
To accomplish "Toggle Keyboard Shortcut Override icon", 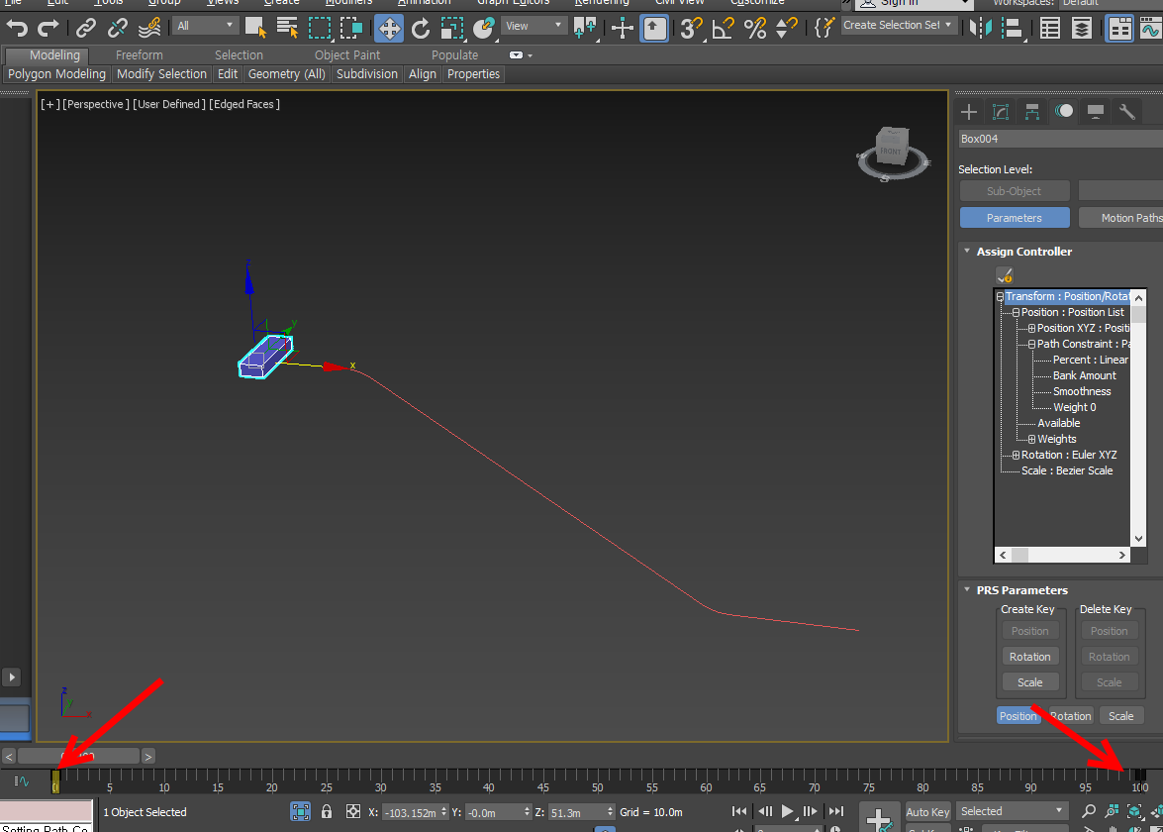I will (x=654, y=28).
